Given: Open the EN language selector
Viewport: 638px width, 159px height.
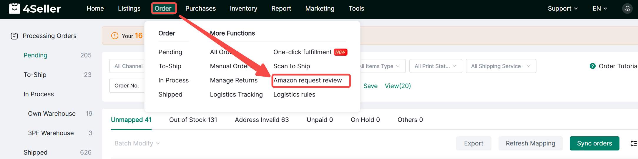Looking at the screenshot, I should [x=599, y=9].
